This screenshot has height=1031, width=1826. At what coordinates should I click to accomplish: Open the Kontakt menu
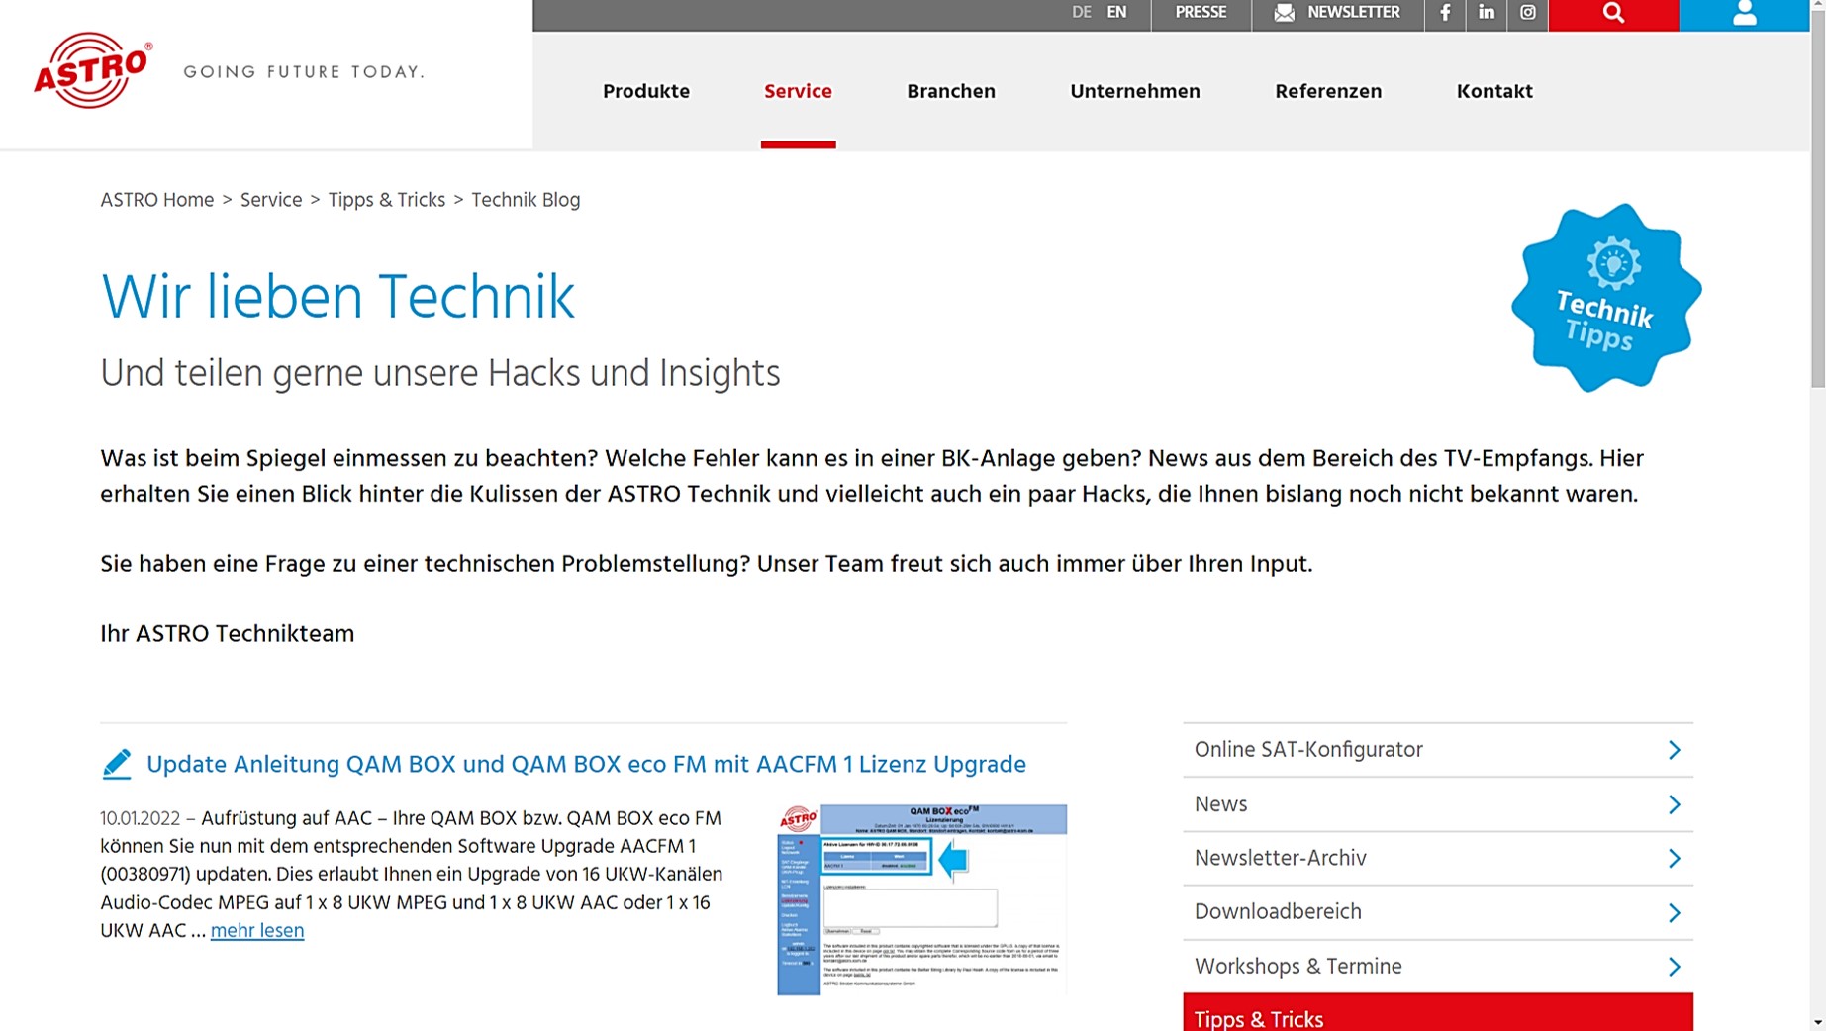tap(1494, 91)
